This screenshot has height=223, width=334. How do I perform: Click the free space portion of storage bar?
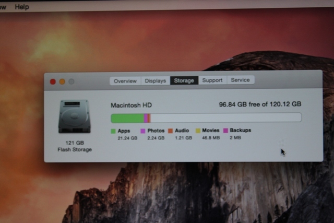tap(226, 118)
